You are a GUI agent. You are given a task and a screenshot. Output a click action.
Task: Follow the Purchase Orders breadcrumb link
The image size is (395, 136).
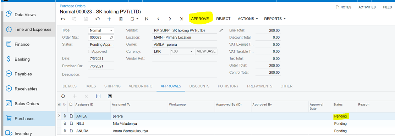point(72,6)
